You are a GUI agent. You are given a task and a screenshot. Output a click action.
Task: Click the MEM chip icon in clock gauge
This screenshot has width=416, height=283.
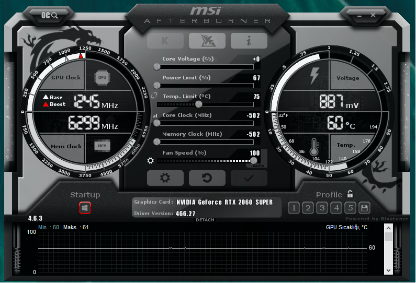point(102,146)
